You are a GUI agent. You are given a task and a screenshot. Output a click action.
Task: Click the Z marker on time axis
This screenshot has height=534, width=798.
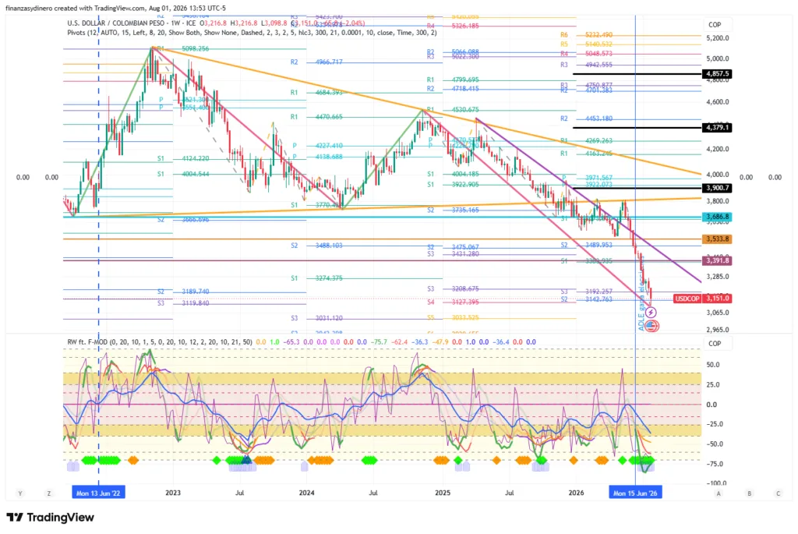[49, 493]
